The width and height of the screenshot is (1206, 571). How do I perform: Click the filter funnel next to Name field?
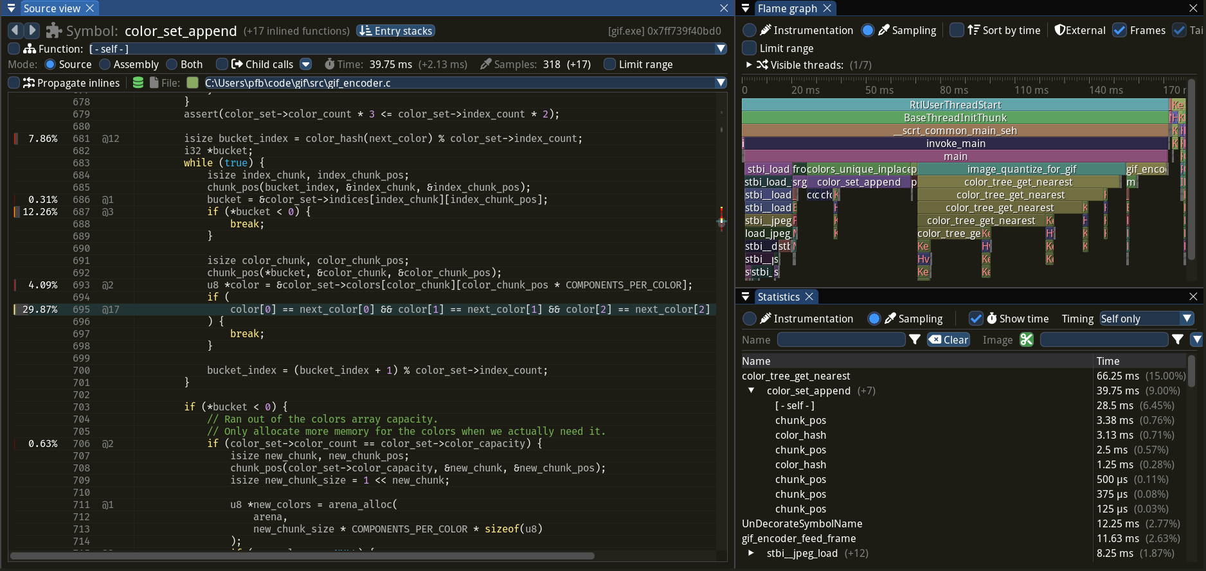[915, 340]
